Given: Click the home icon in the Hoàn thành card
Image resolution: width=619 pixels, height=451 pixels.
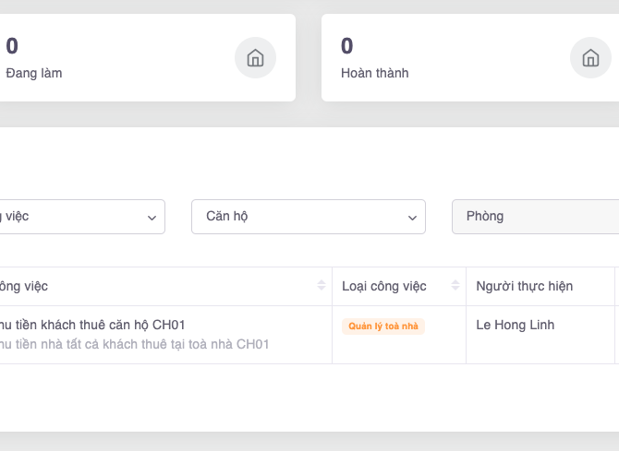Looking at the screenshot, I should 590,58.
